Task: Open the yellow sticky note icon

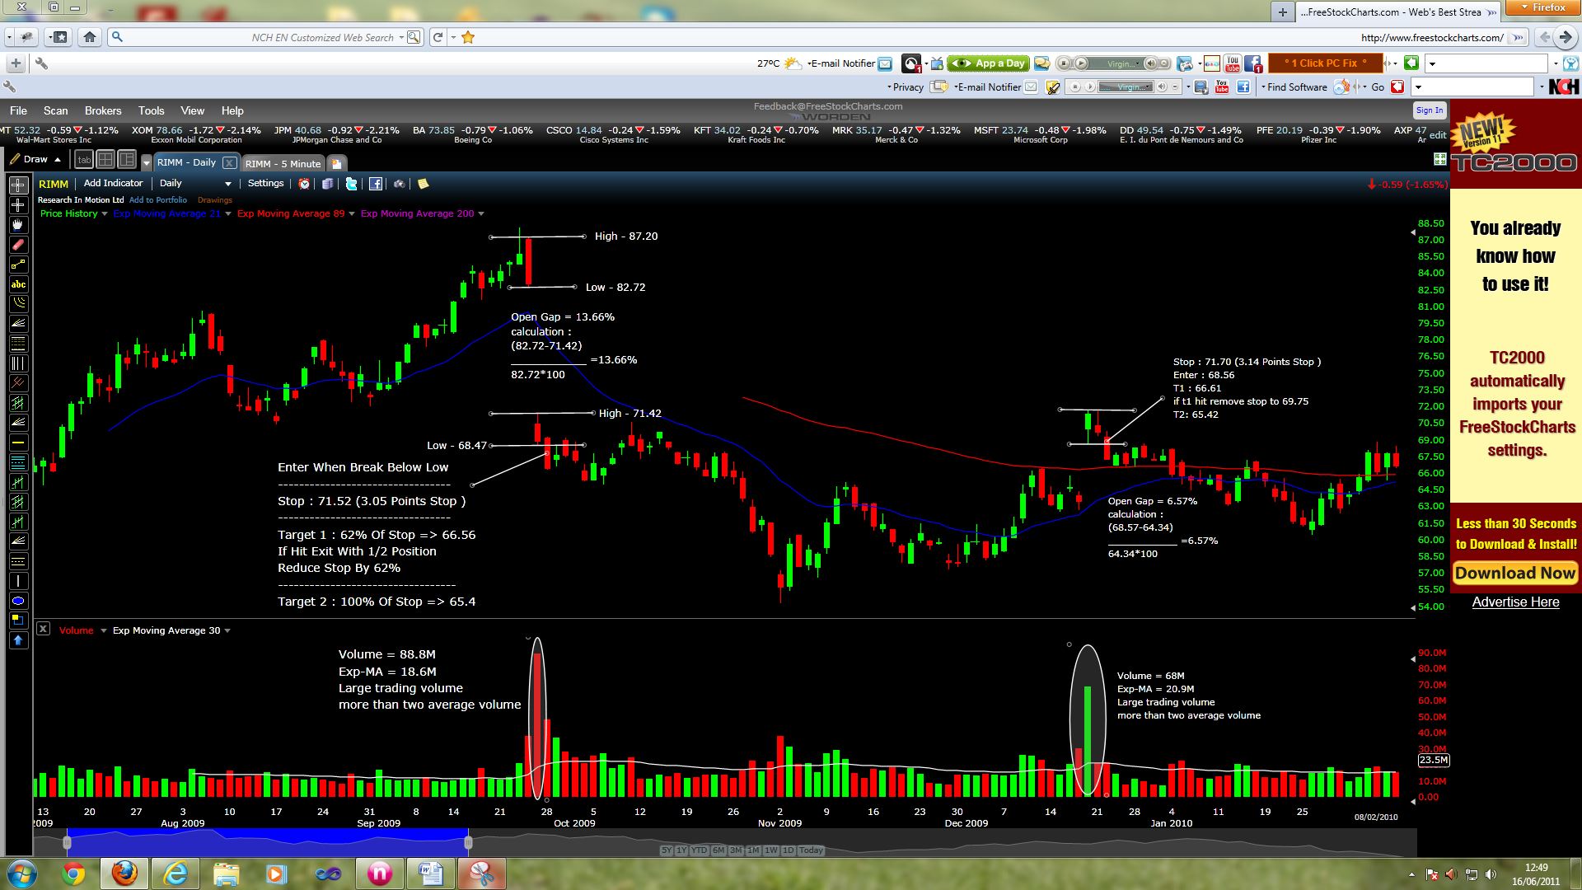Action: tap(423, 184)
